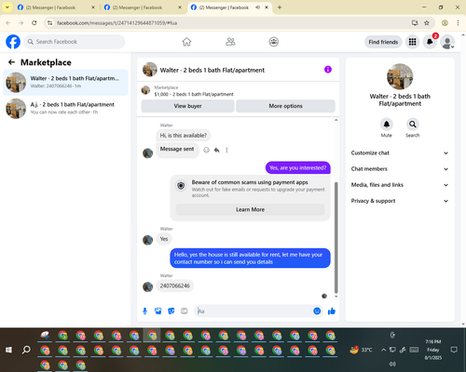This screenshot has width=466, height=372.
Task: Click the phone number 2407066246 message
Action: point(175,286)
